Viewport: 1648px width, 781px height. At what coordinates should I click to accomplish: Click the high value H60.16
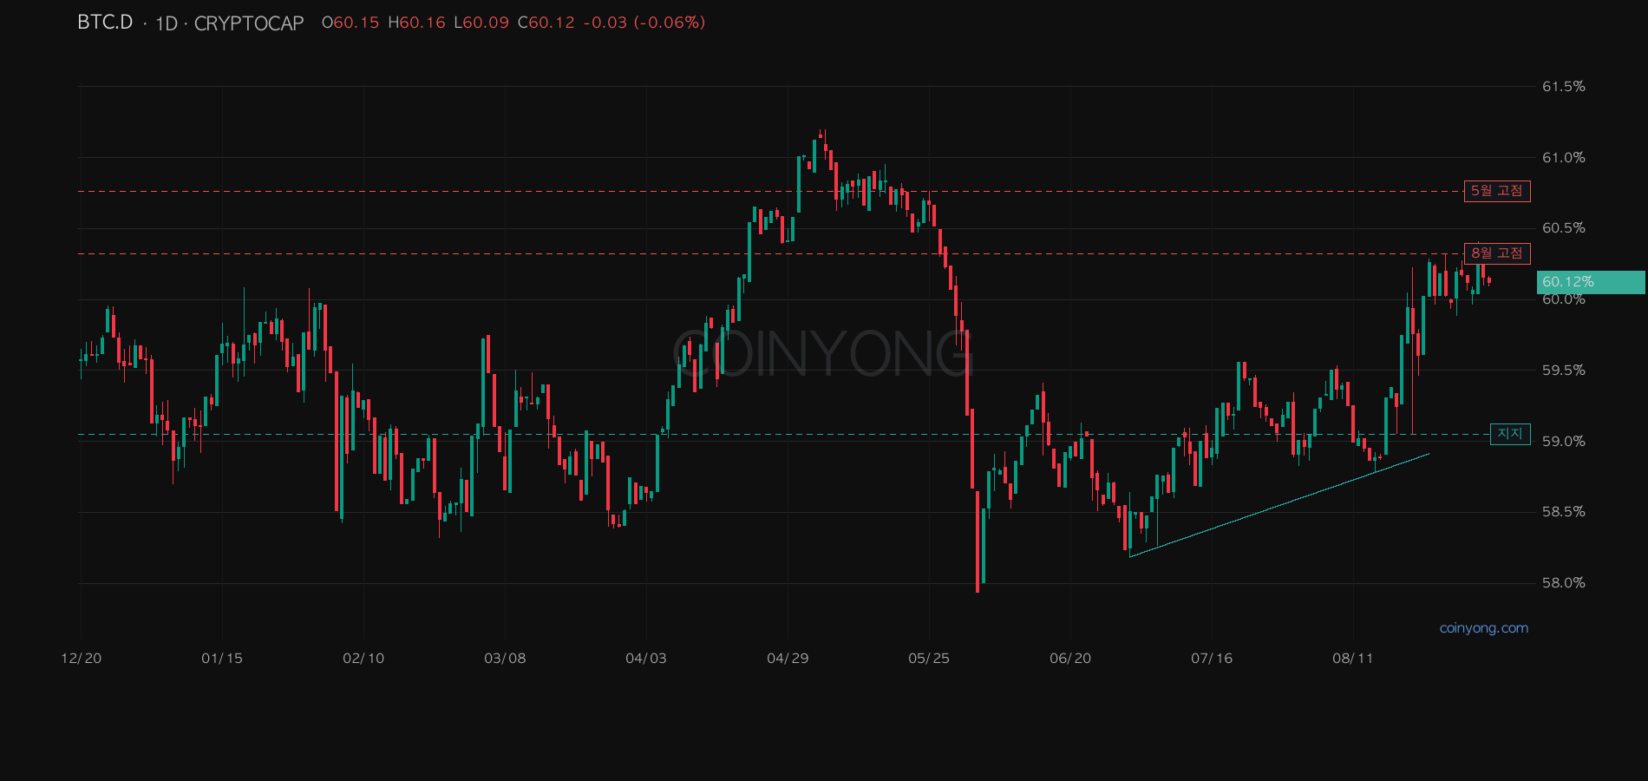click(x=416, y=23)
